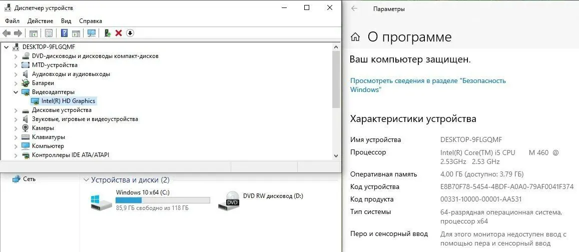This screenshot has height=252, width=579.
Task: Open the DVD RW дисковод (D:) drive
Action: (x=273, y=196)
